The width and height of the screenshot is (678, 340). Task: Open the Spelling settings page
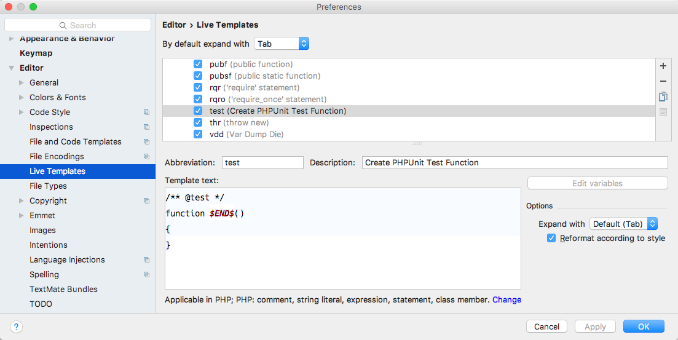(44, 274)
